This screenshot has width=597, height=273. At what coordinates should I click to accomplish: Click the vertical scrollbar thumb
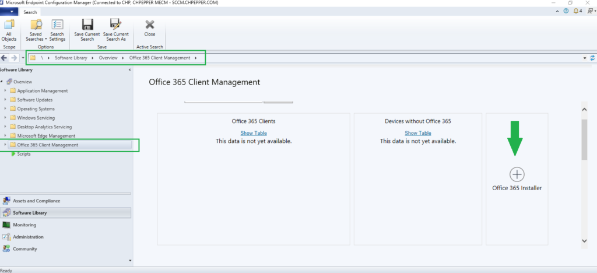(584, 139)
